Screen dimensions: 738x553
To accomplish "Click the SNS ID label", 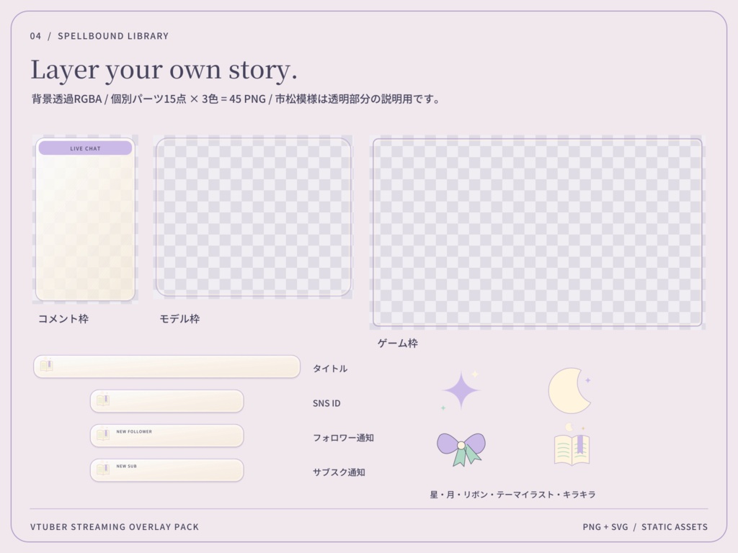I will tap(326, 403).
